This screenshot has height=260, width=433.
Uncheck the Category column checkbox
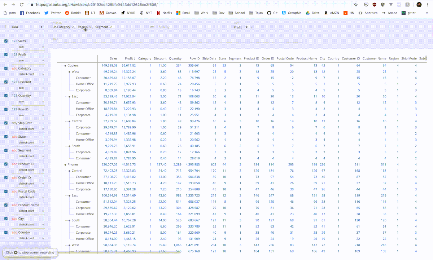(x=6, y=69)
